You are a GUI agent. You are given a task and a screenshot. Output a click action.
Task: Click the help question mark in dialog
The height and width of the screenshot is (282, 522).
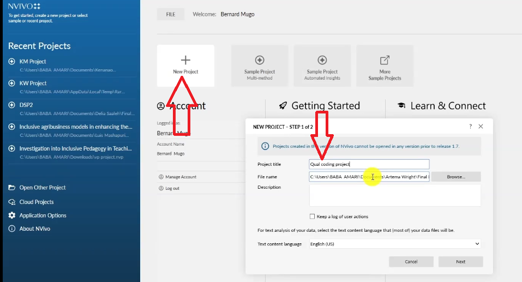pos(470,127)
